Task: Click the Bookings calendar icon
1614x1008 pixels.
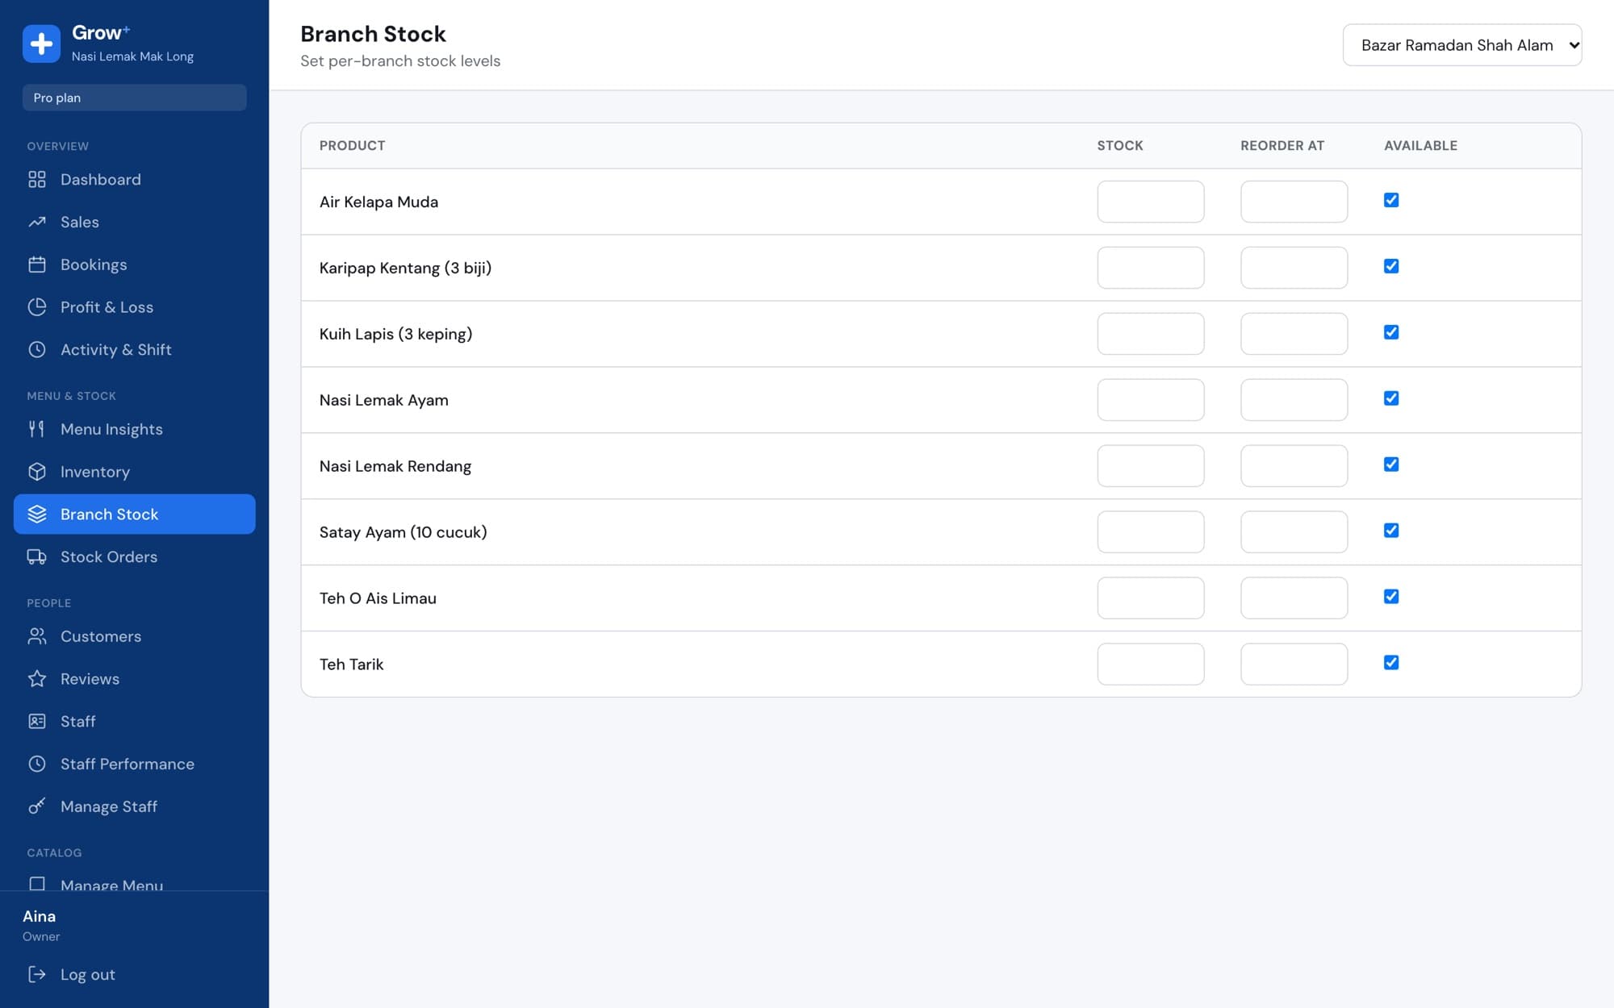Action: [x=37, y=264]
